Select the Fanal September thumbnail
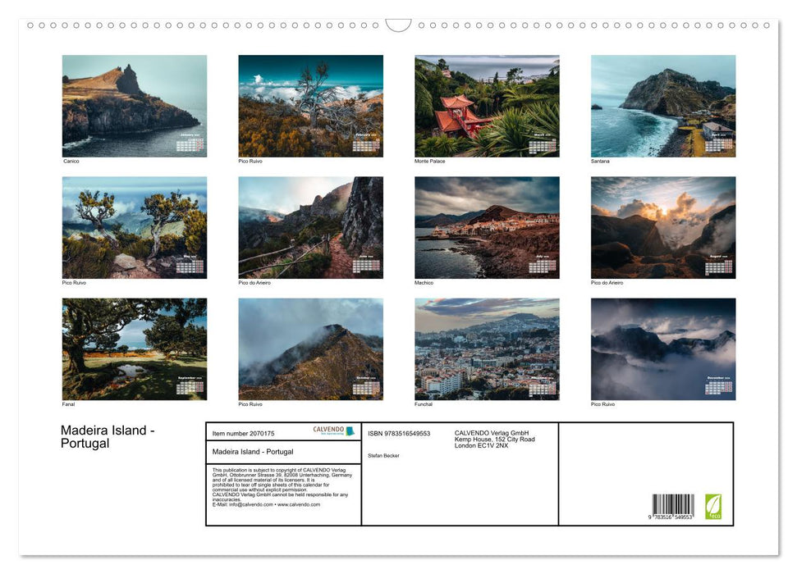The image size is (797, 574). (x=135, y=348)
